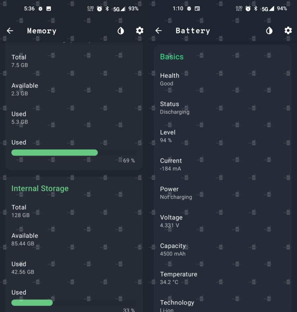Tap the back arrow beside the Battery title
The height and width of the screenshot is (312, 297).
158,31
